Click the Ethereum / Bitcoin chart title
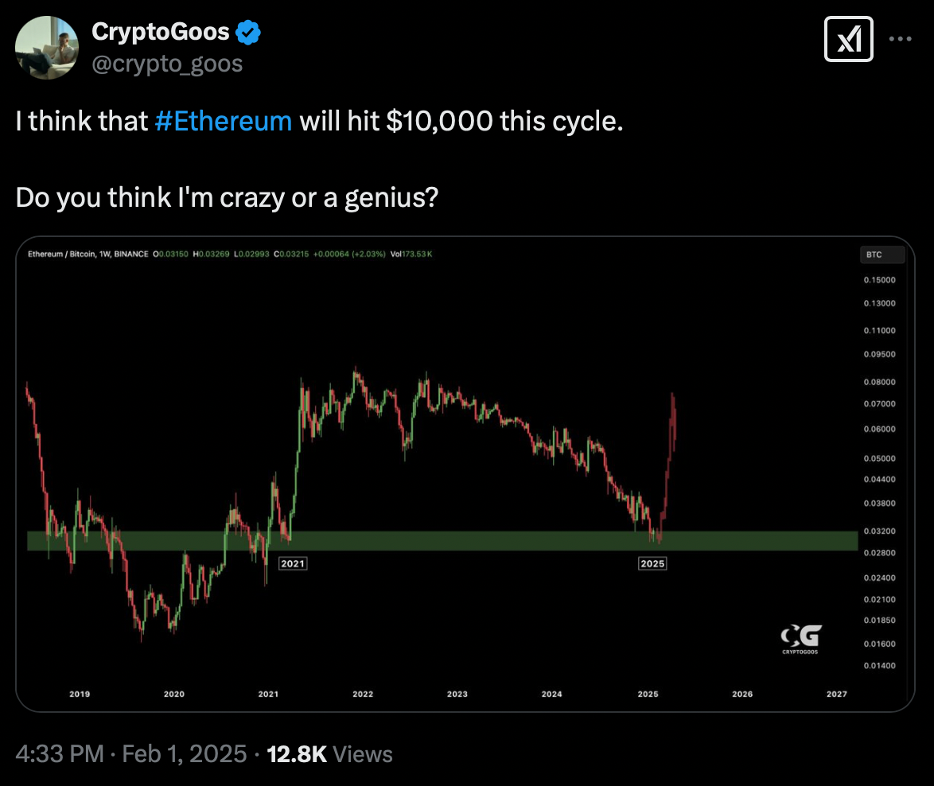 88,255
